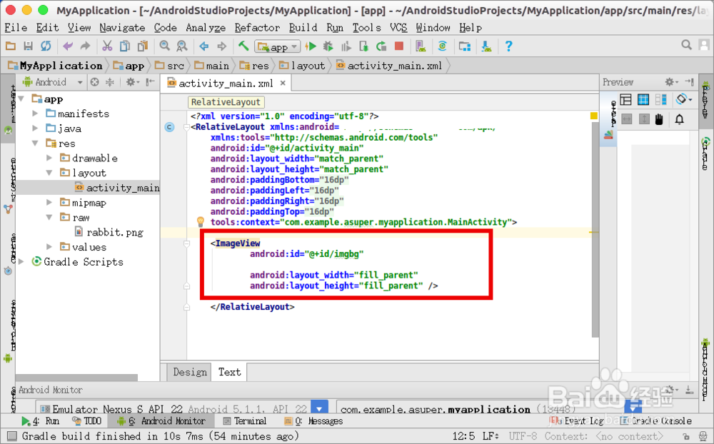
Task: Click the yellow lightbulb intention icon
Action: [x=201, y=222]
